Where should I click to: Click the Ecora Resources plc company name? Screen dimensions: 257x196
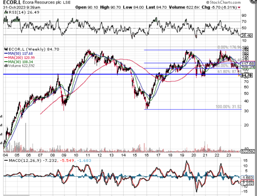tap(42, 2)
